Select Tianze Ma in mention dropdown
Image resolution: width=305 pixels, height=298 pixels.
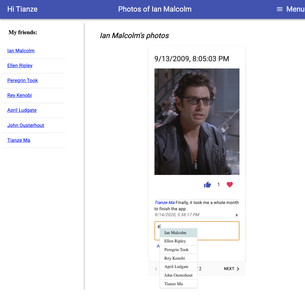[179, 284]
